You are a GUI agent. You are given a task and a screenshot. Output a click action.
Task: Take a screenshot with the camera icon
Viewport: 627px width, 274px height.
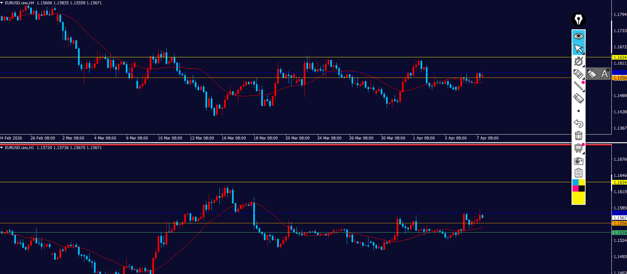click(x=579, y=161)
